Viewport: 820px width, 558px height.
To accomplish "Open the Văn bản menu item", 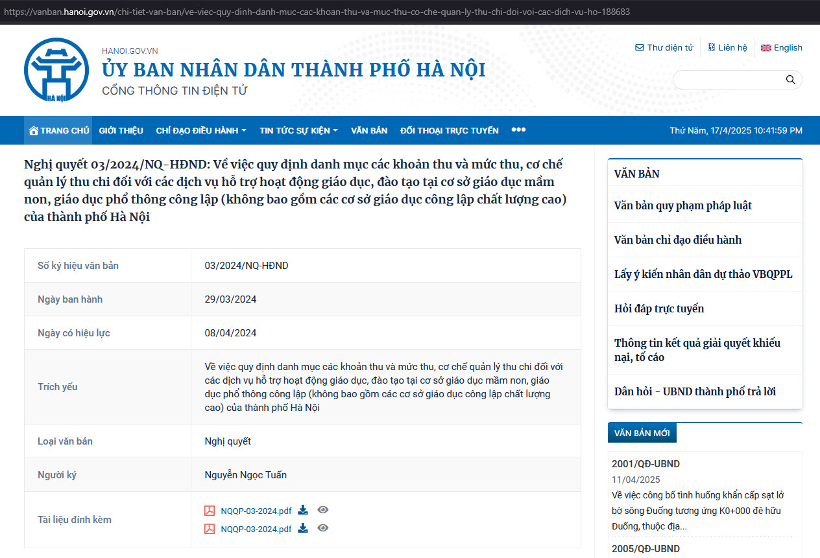I will coord(369,130).
